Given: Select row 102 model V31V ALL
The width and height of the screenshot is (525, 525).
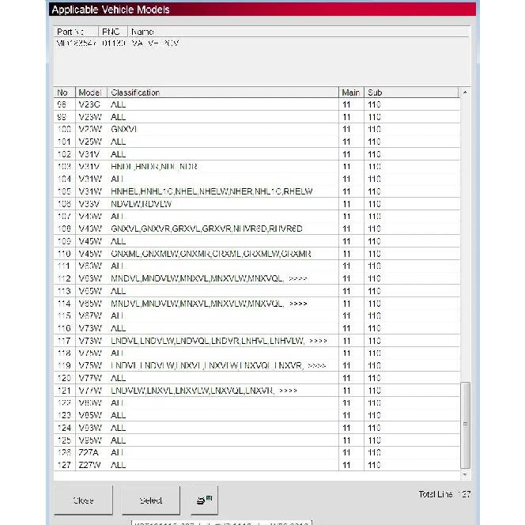Looking at the screenshot, I should [257, 154].
